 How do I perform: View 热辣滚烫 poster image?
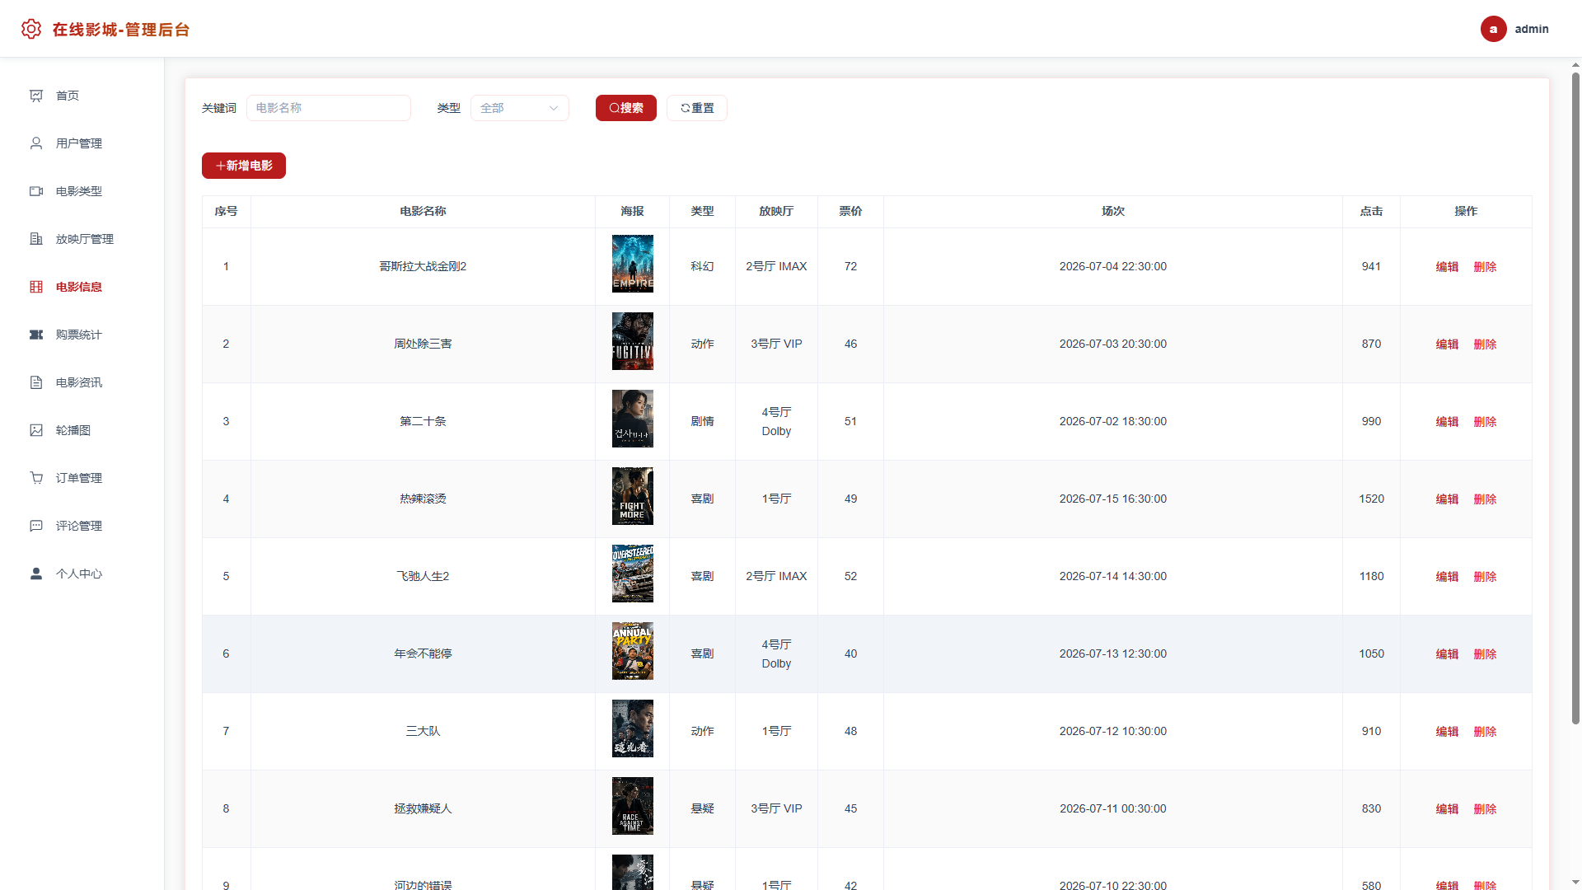[x=633, y=496]
